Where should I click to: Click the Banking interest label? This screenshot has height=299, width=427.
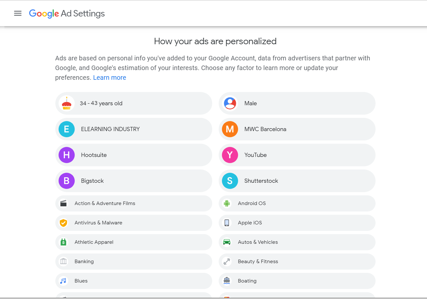point(84,262)
